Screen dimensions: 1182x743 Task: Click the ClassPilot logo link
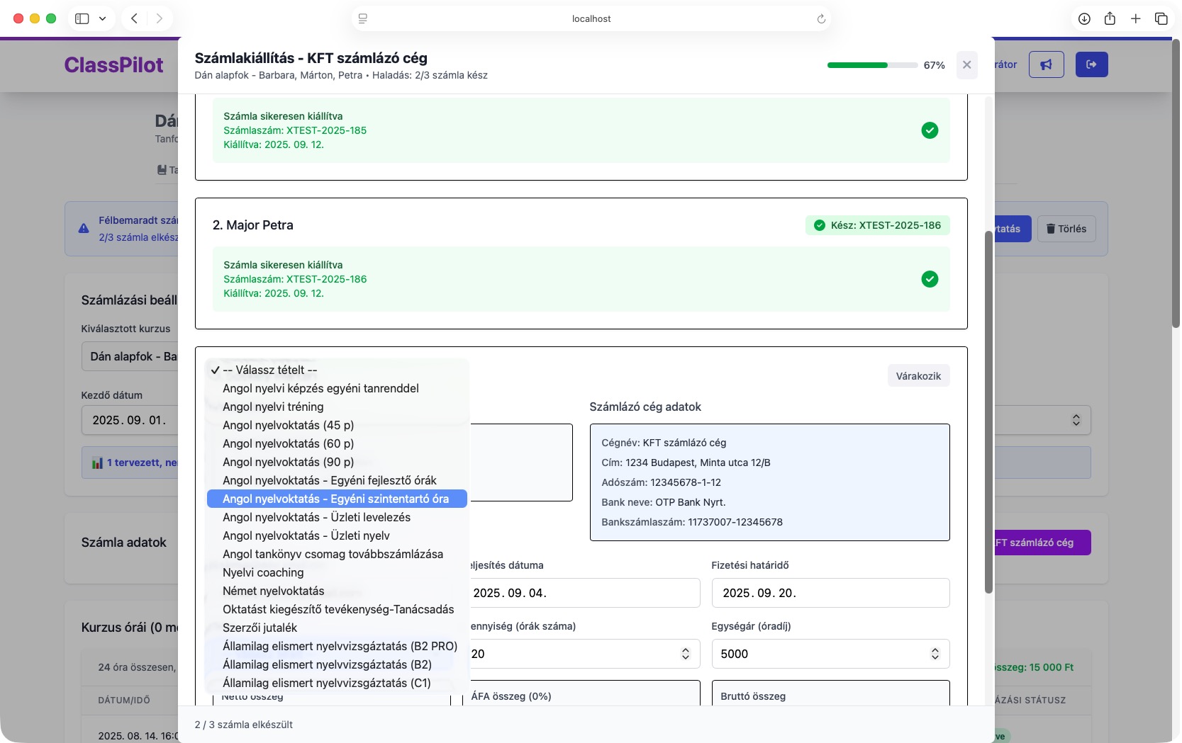pos(113,65)
